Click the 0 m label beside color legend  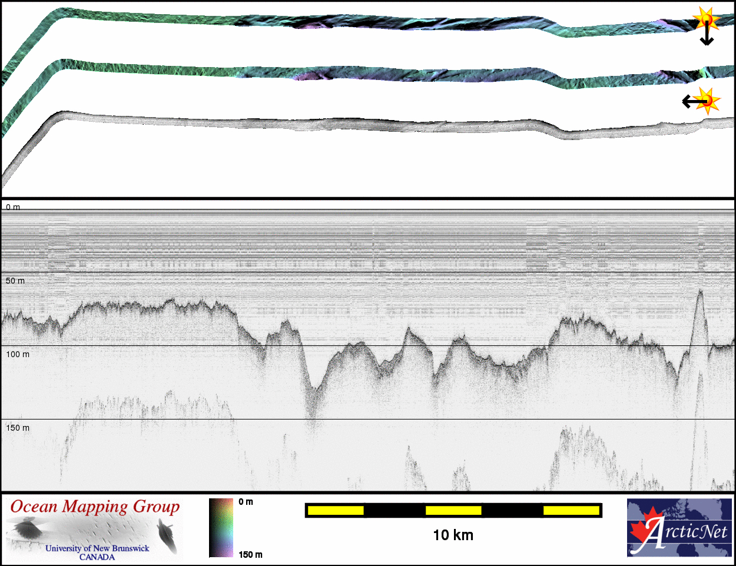click(246, 502)
